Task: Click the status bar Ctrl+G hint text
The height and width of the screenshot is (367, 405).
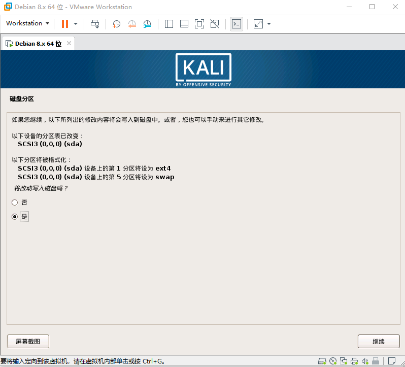Action: pos(83,361)
